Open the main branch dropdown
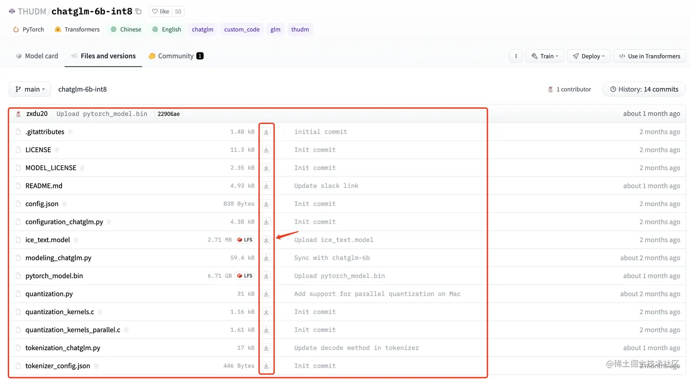Viewport: 690px width, 379px height. (x=30, y=89)
